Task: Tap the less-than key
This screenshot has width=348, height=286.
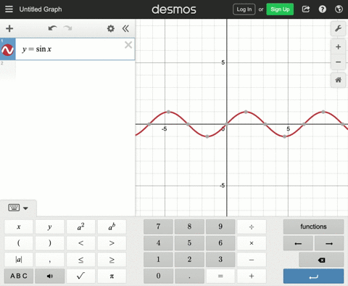Action: 80,243
